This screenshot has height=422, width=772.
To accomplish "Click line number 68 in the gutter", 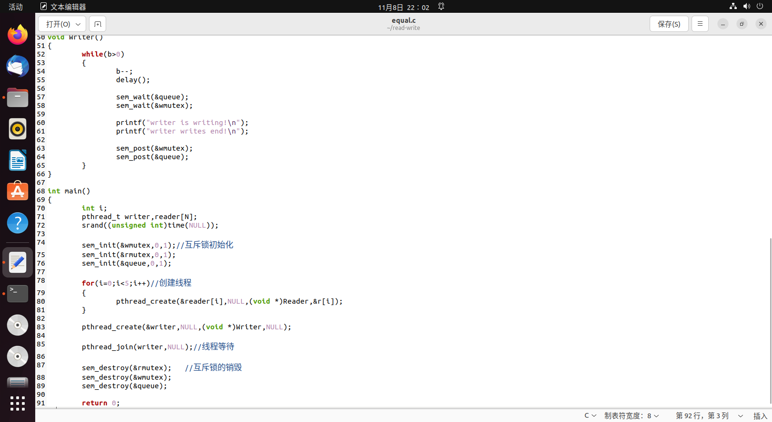I will (x=41, y=191).
